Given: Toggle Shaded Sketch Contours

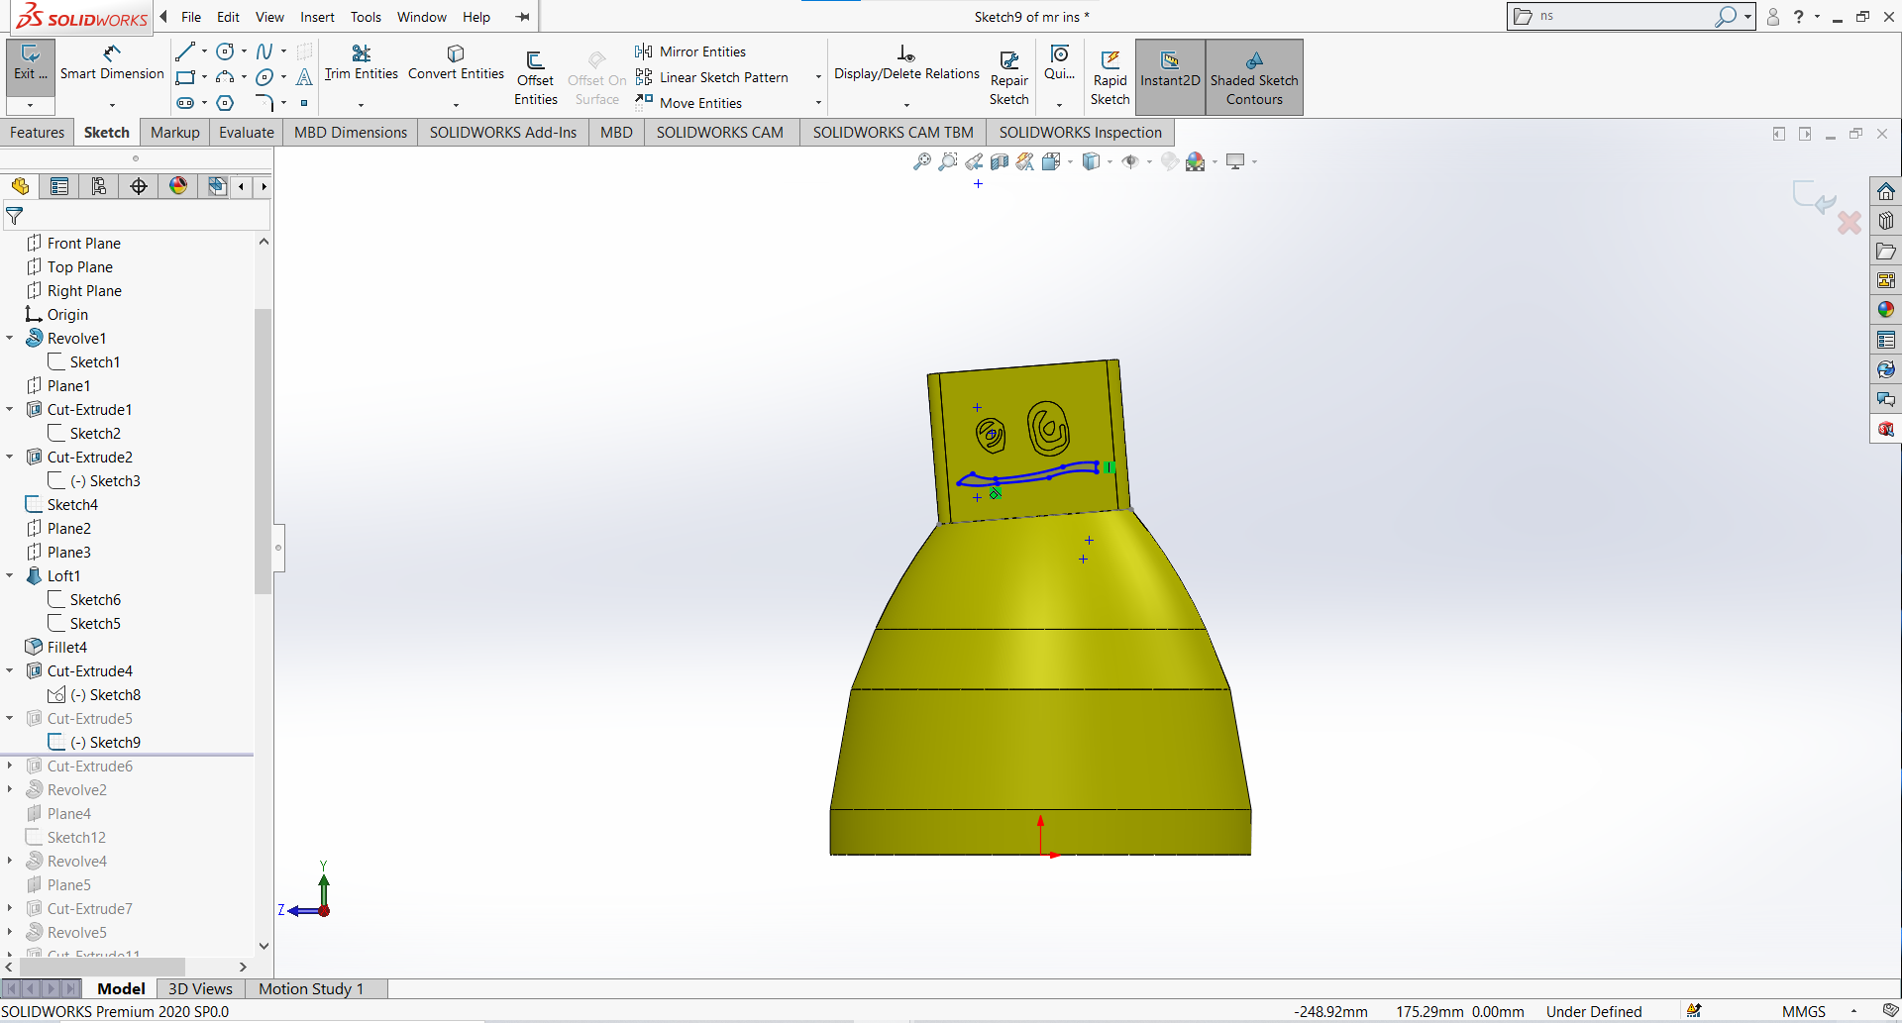Looking at the screenshot, I should [1254, 77].
